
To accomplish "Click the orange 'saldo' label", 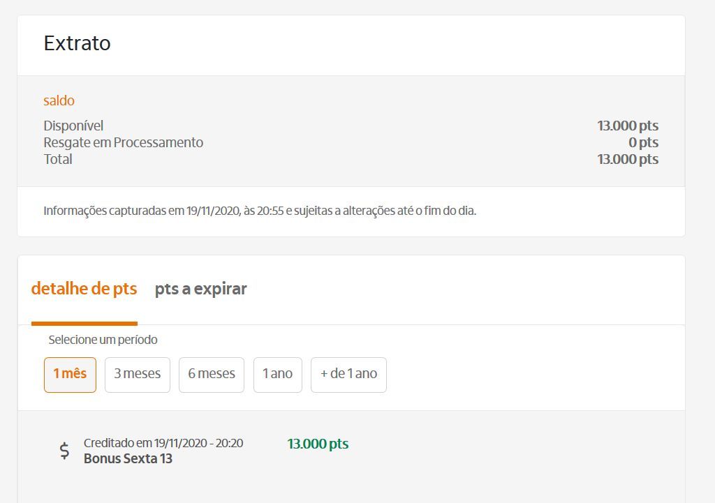I will click(x=59, y=100).
